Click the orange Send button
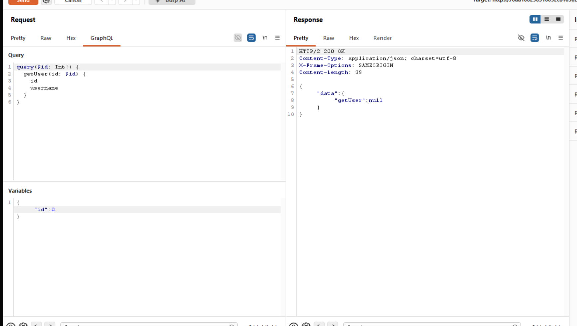577x326 pixels. tap(23, 2)
